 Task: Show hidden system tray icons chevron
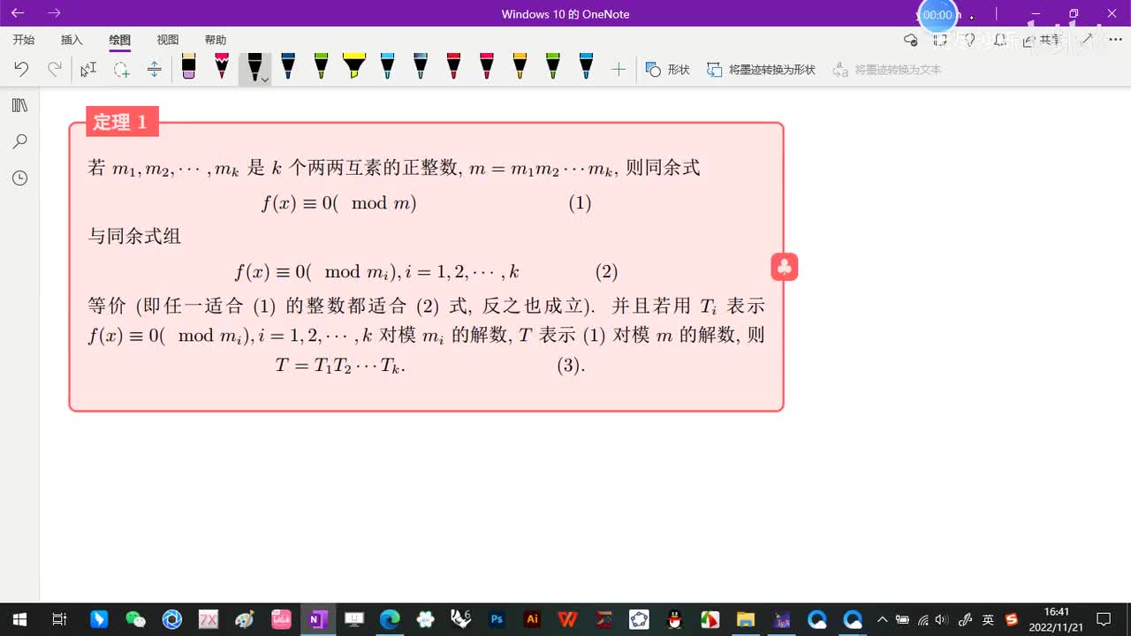pyautogui.click(x=882, y=619)
